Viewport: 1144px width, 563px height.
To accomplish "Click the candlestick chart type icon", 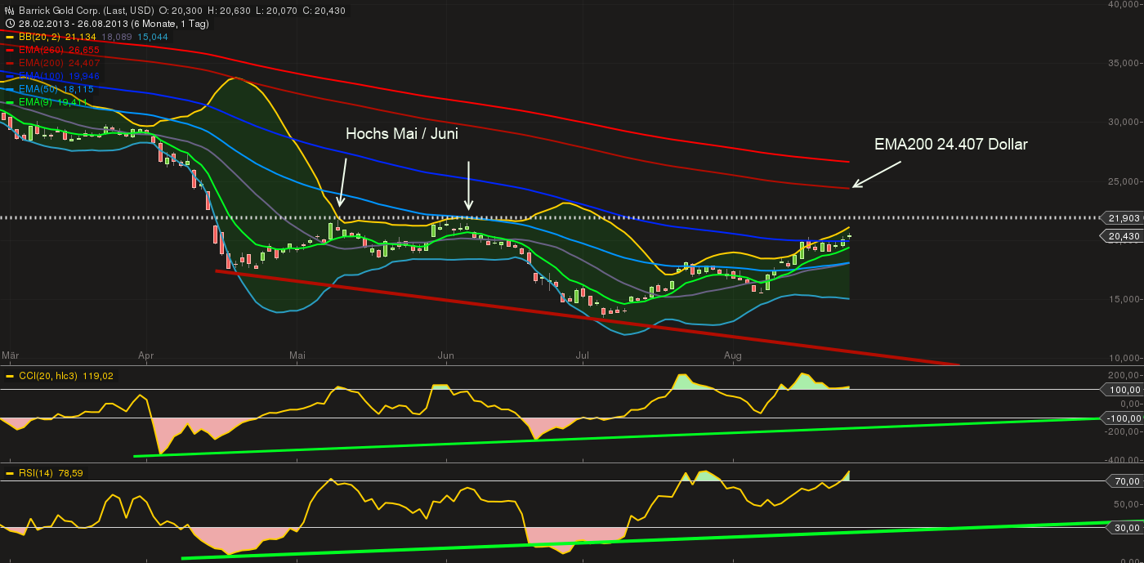I will [x=8, y=11].
